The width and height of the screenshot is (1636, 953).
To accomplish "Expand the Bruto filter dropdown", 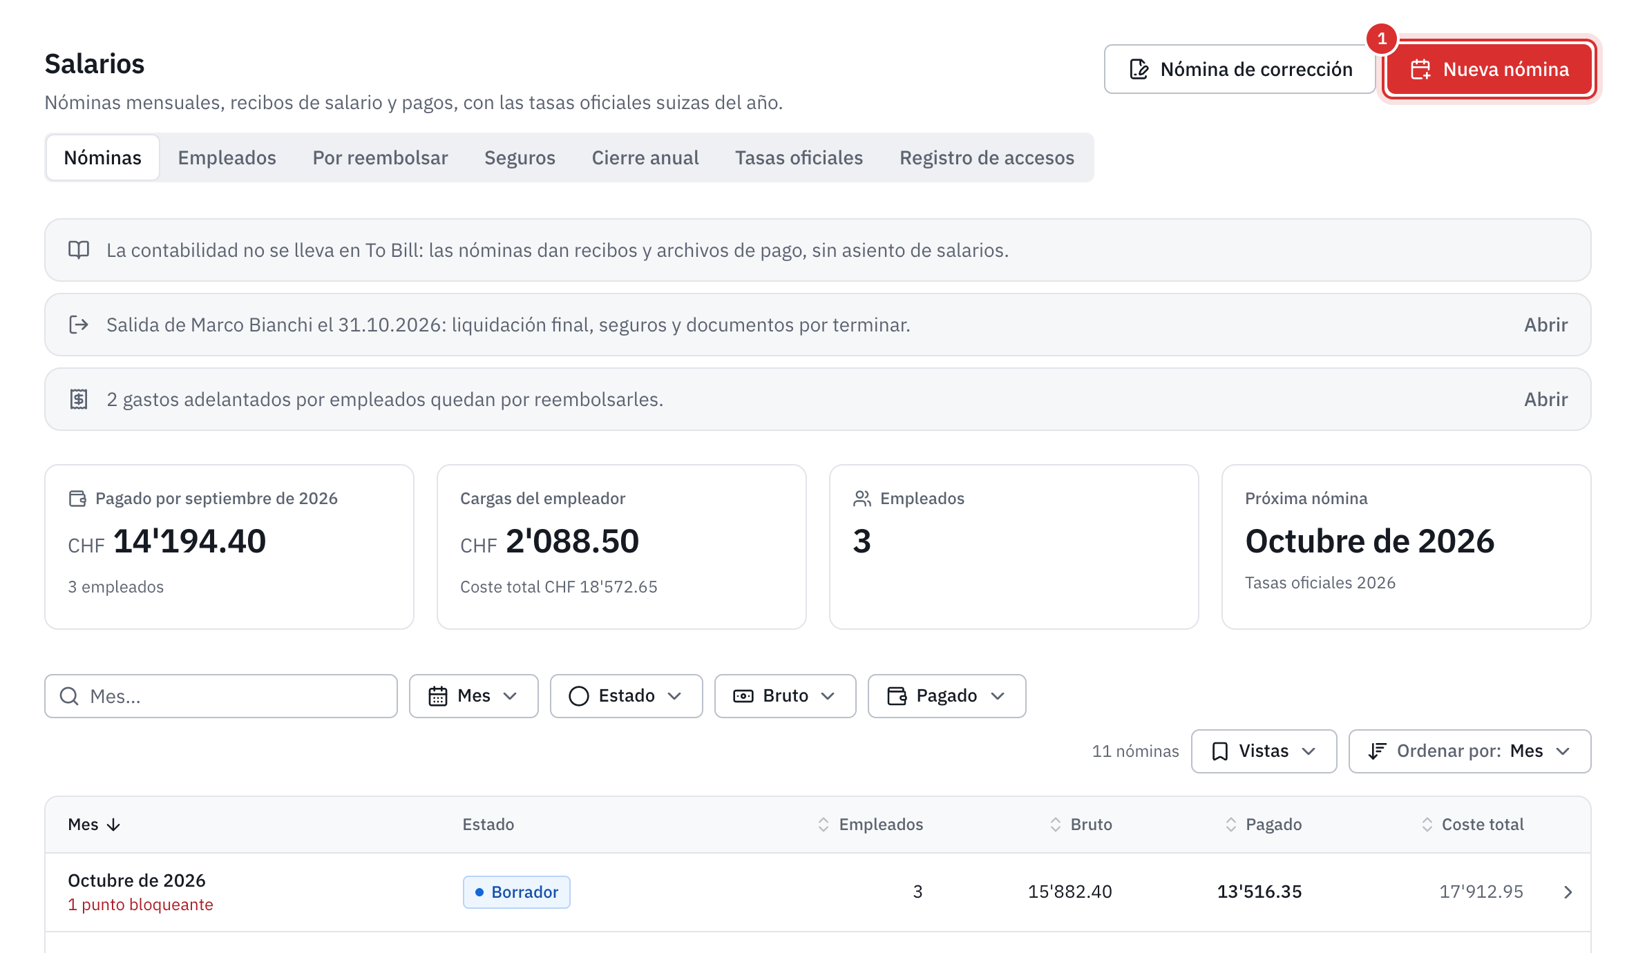I will (786, 696).
